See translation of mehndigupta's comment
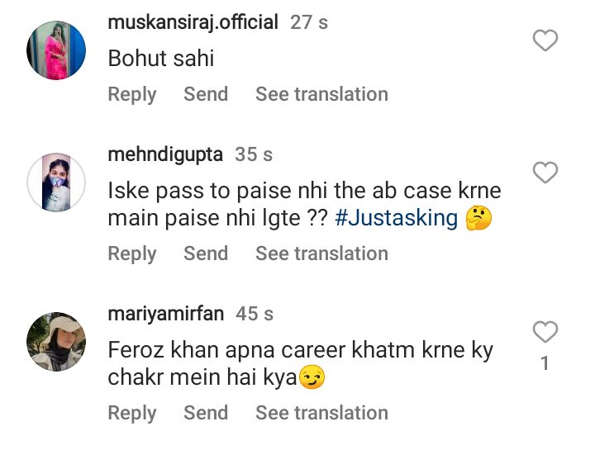 (321, 253)
